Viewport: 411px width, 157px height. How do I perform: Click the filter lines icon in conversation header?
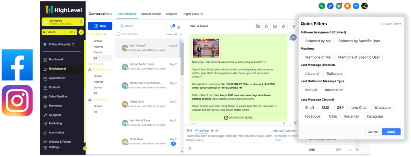coord(294,26)
